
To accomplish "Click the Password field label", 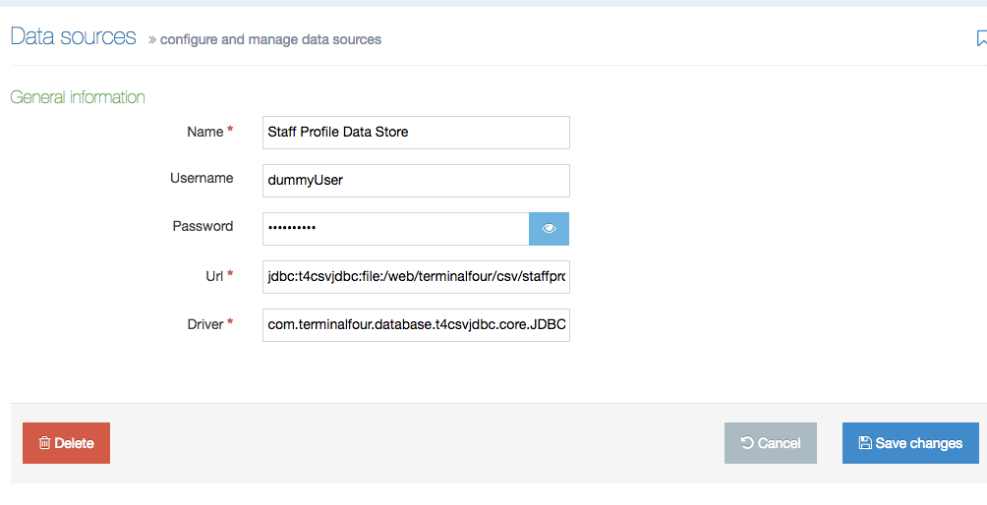I will 203,226.
